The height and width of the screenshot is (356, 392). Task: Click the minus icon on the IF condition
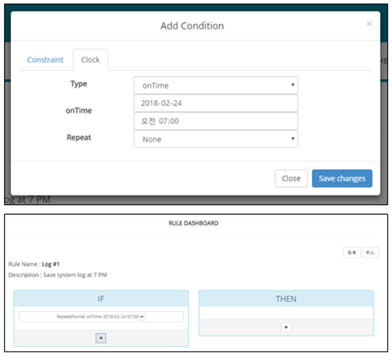tap(142, 317)
